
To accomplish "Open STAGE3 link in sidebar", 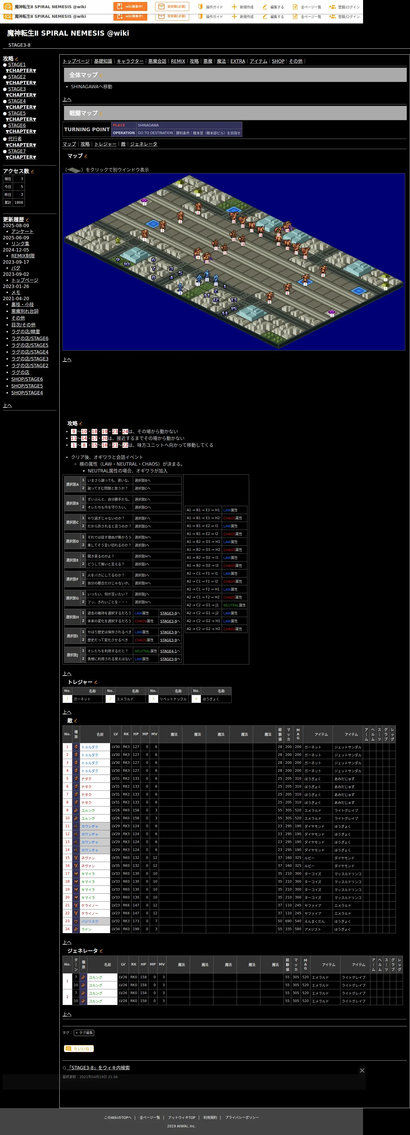I will point(17,89).
